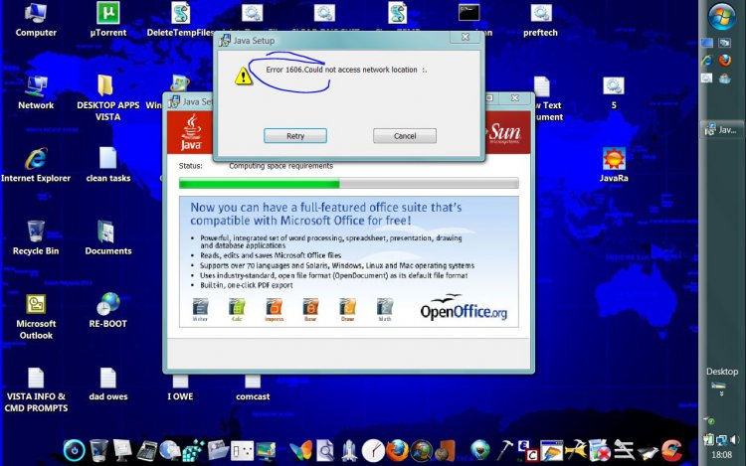Select the RE-BOOT desktop shortcut
The height and width of the screenshot is (466, 746).
[x=108, y=311]
